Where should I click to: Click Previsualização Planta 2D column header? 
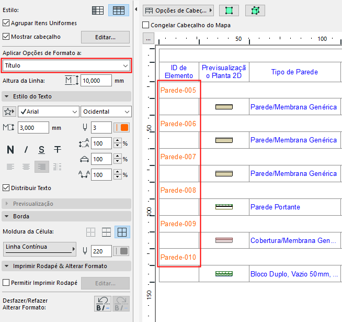224,72
